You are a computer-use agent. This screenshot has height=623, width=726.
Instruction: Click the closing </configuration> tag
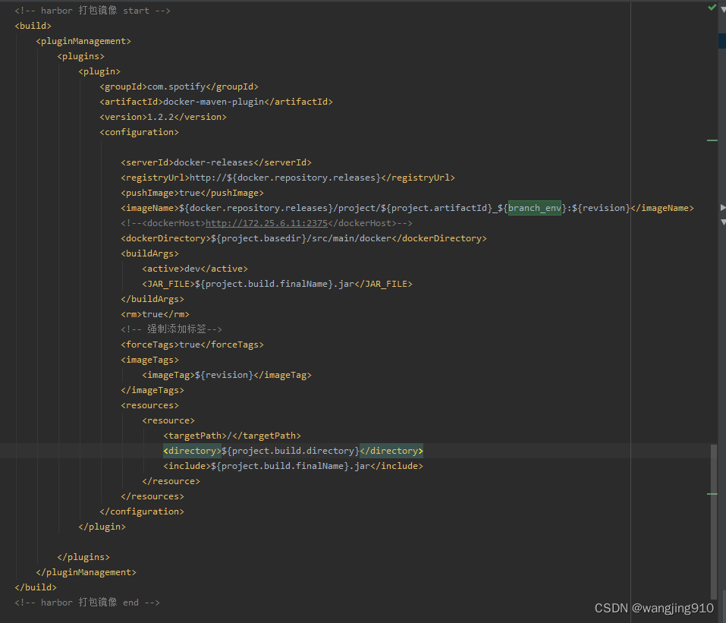(142, 512)
